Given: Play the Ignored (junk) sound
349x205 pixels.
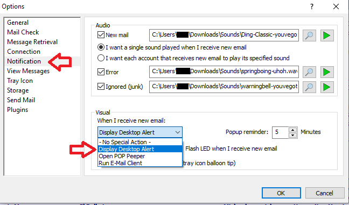Looking at the screenshot, I should point(327,87).
